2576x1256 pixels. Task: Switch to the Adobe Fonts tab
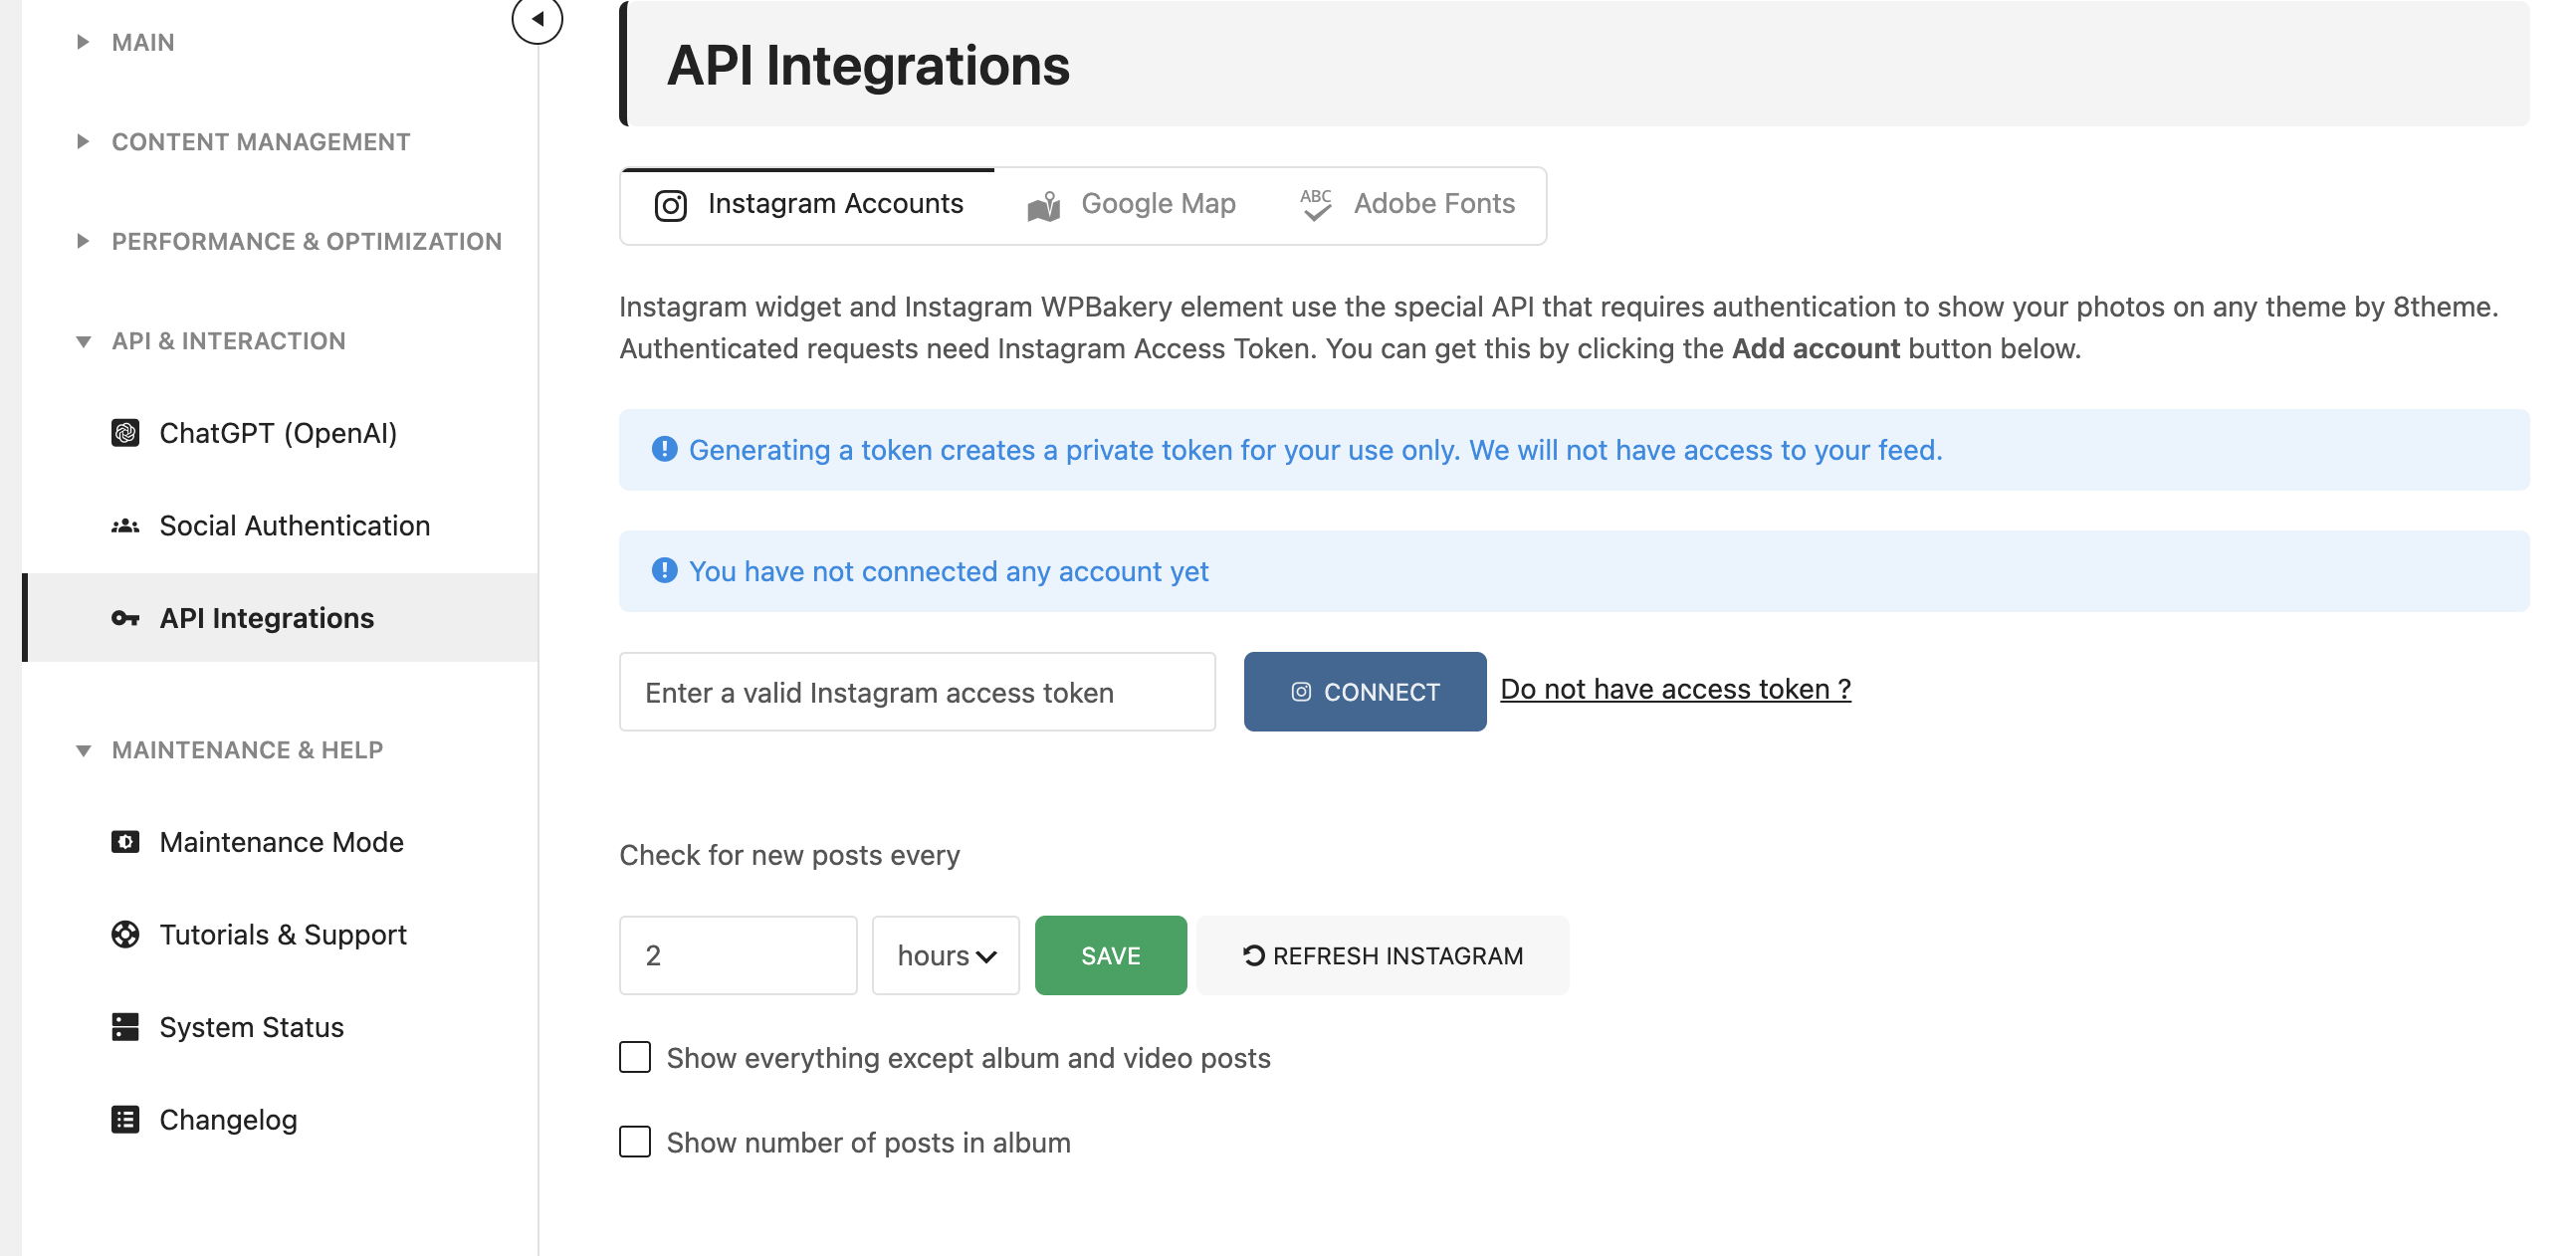[1407, 205]
